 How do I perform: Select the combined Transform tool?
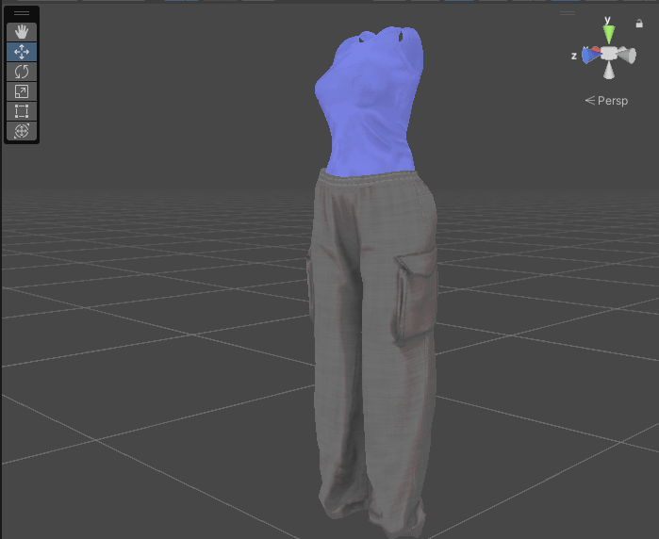tap(22, 131)
